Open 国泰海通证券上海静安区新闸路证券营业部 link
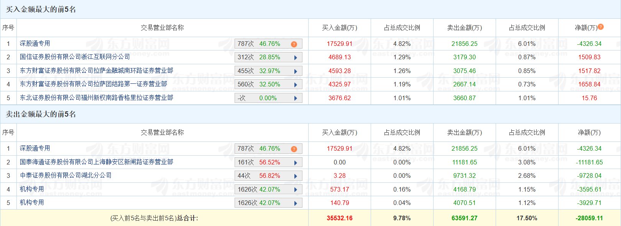 coord(96,162)
